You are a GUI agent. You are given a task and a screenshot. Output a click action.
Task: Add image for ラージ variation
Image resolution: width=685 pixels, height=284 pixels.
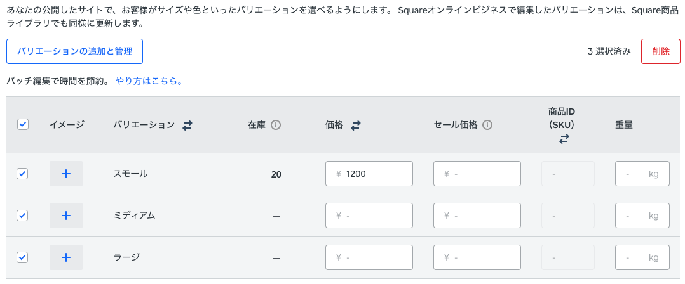66,257
